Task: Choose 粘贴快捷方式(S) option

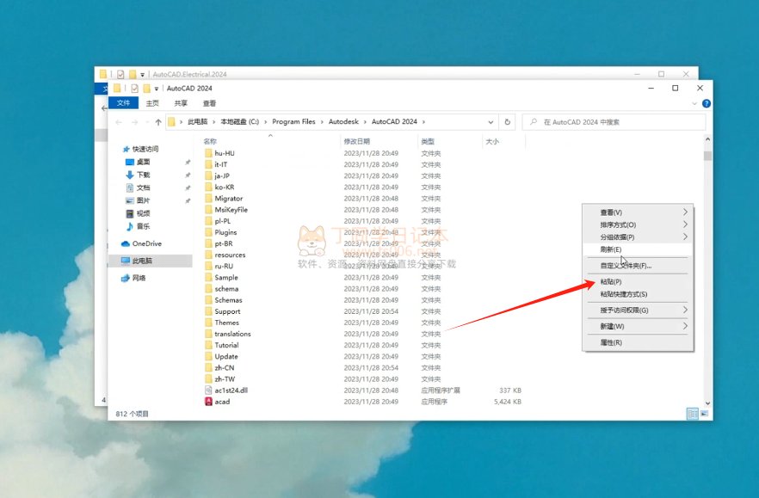Action: pyautogui.click(x=638, y=294)
